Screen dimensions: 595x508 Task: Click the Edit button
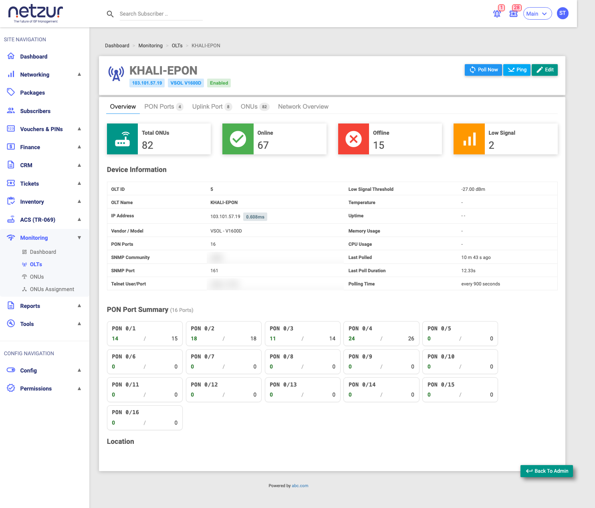pos(545,70)
